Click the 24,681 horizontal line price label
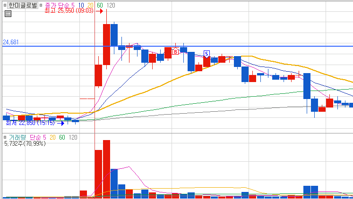The image size is (353, 199). pos(11,42)
